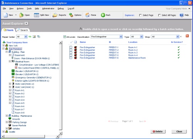The image size is (193, 139).
Task: Click the tree vertical scrollbar down arrow
Action: coord(61,133)
